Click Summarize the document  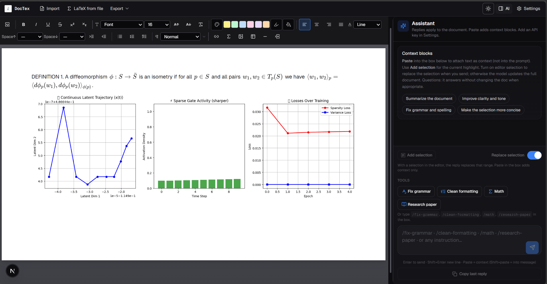[x=429, y=98]
